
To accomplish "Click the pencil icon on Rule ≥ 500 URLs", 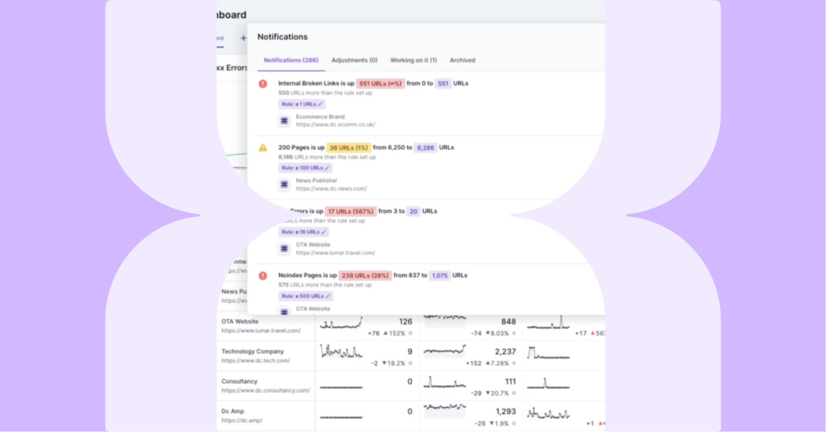I will tap(326, 296).
